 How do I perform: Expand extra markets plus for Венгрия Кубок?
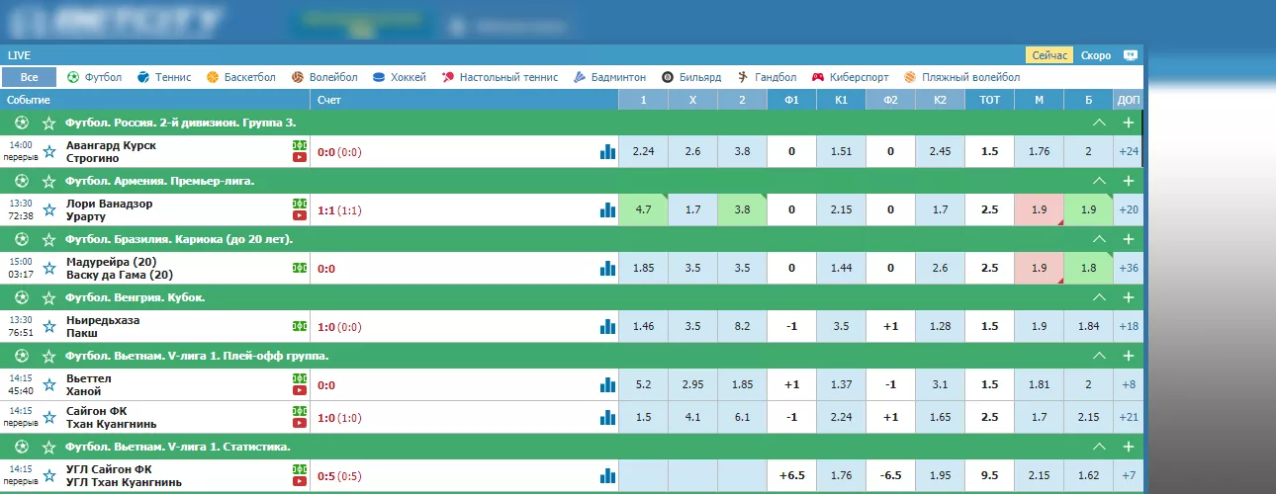pyautogui.click(x=1129, y=298)
